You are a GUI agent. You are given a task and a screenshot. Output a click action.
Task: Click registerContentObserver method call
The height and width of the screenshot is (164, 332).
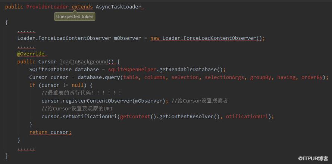pyautogui.click(x=97, y=101)
